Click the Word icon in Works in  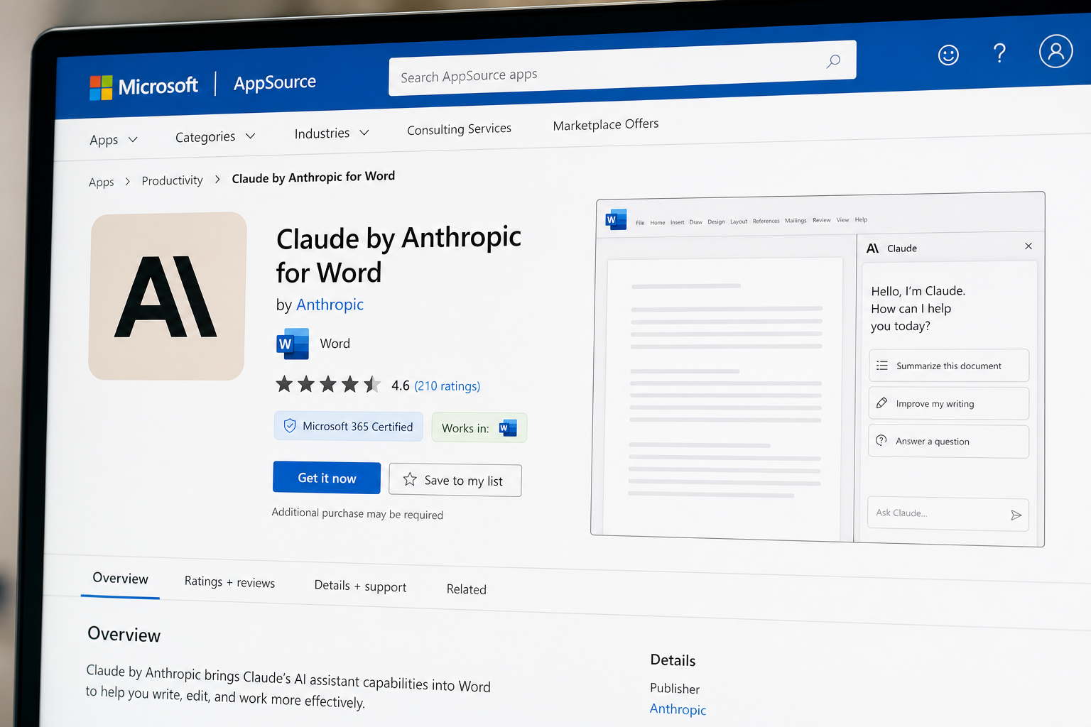coord(508,428)
